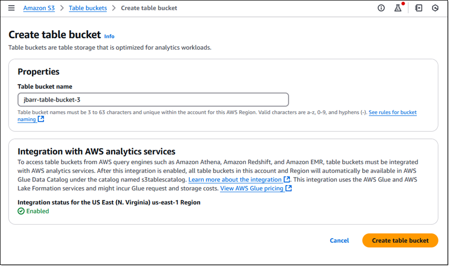Open View AWS Glue pricing link
Image resolution: width=450 pixels, height=267 pixels.
(252, 189)
